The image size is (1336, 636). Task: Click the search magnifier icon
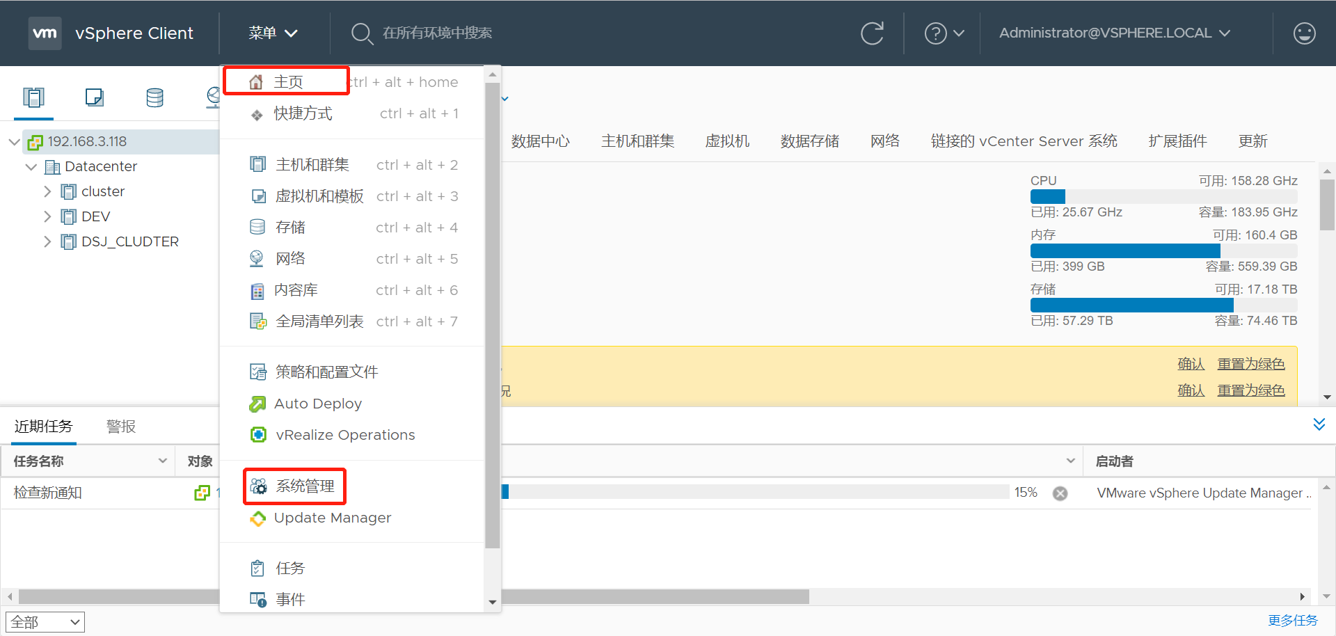362,33
